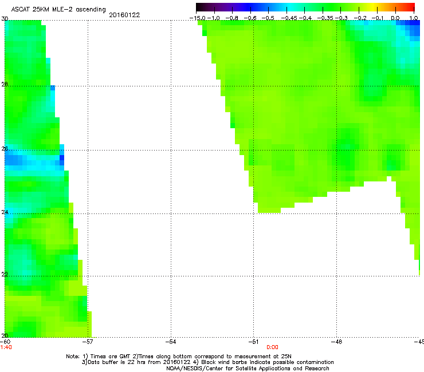424x372 pixels.
Task: Click the longitude label -48
Action: (337, 342)
